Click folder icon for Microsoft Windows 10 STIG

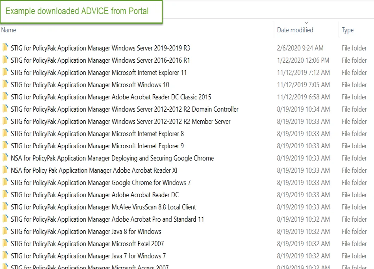tap(5, 84)
